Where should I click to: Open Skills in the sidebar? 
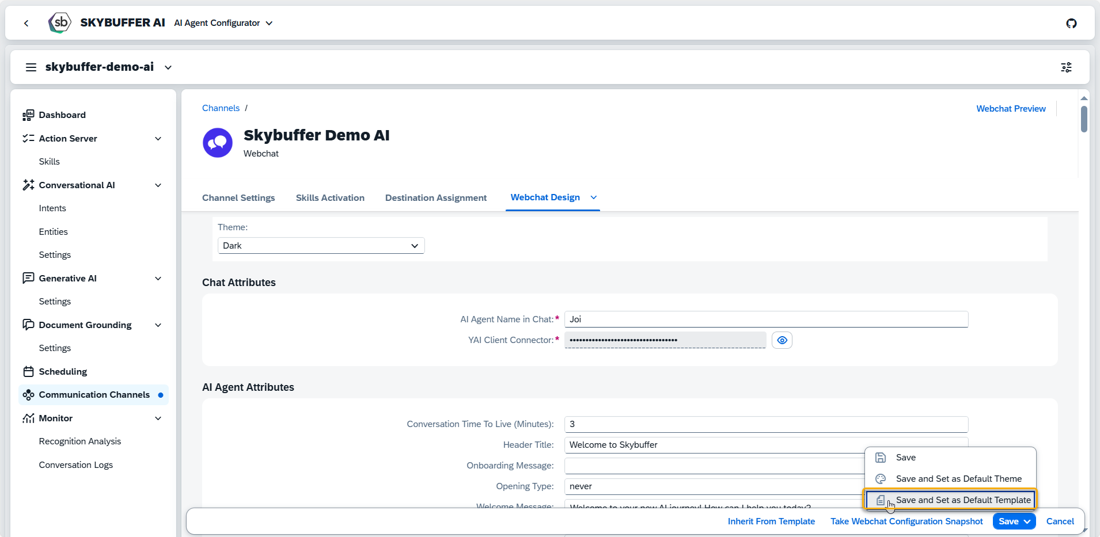pyautogui.click(x=49, y=162)
